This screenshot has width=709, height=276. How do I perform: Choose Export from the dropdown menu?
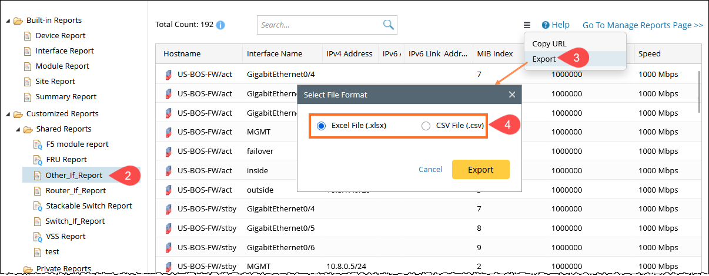click(544, 59)
